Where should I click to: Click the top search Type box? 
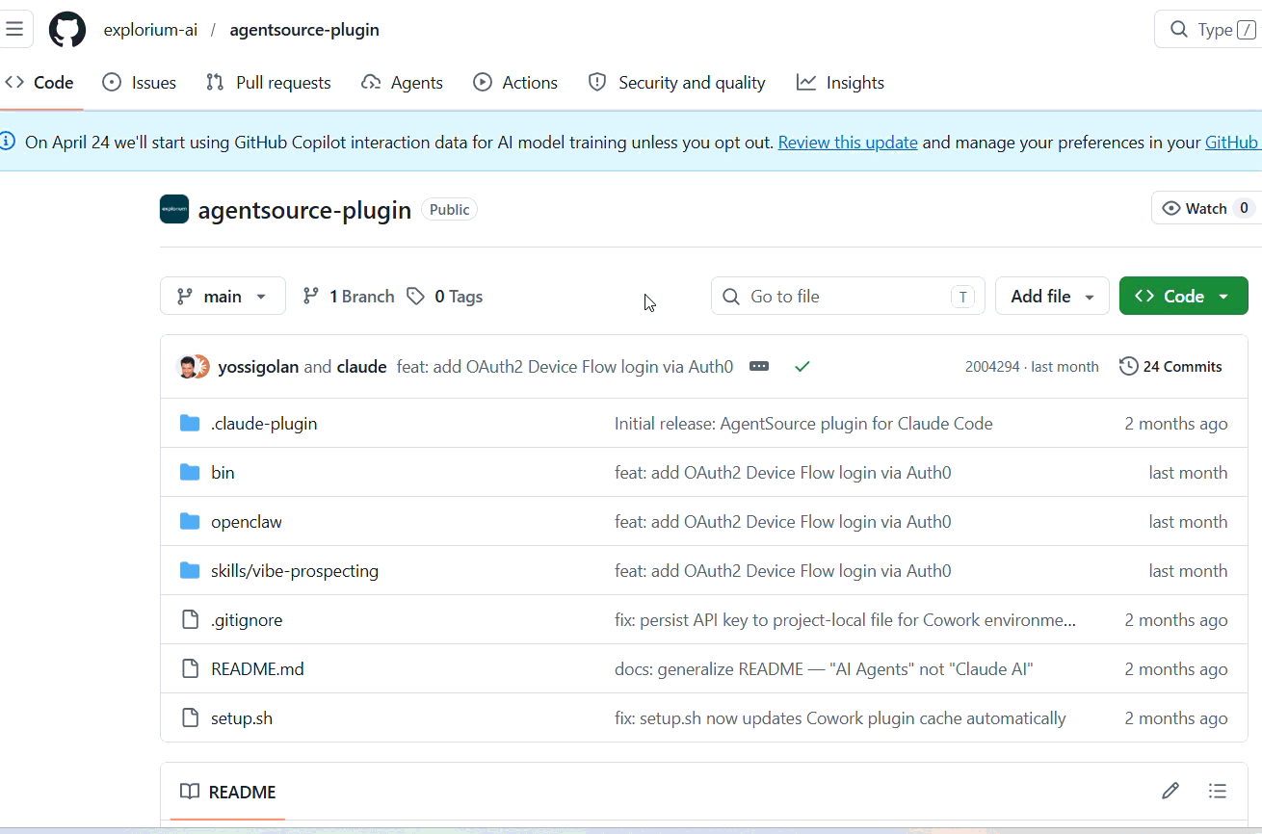(1208, 30)
